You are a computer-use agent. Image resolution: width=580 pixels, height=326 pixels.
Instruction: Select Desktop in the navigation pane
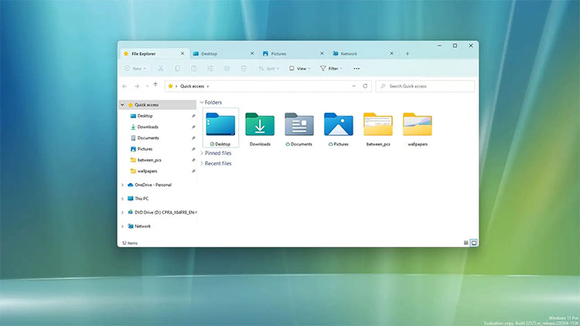click(145, 116)
